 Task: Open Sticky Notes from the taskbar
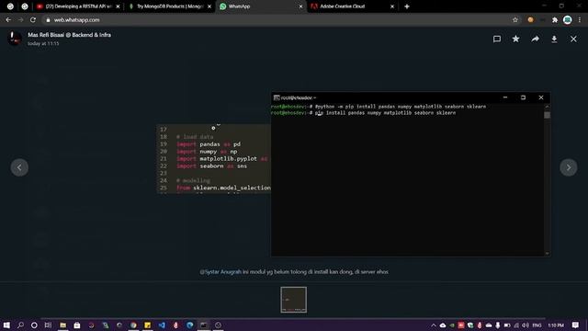[147, 325]
